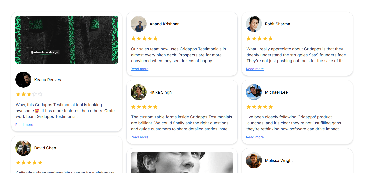
Task: Click Anand Krishnan's profile avatar
Action: pos(139,24)
